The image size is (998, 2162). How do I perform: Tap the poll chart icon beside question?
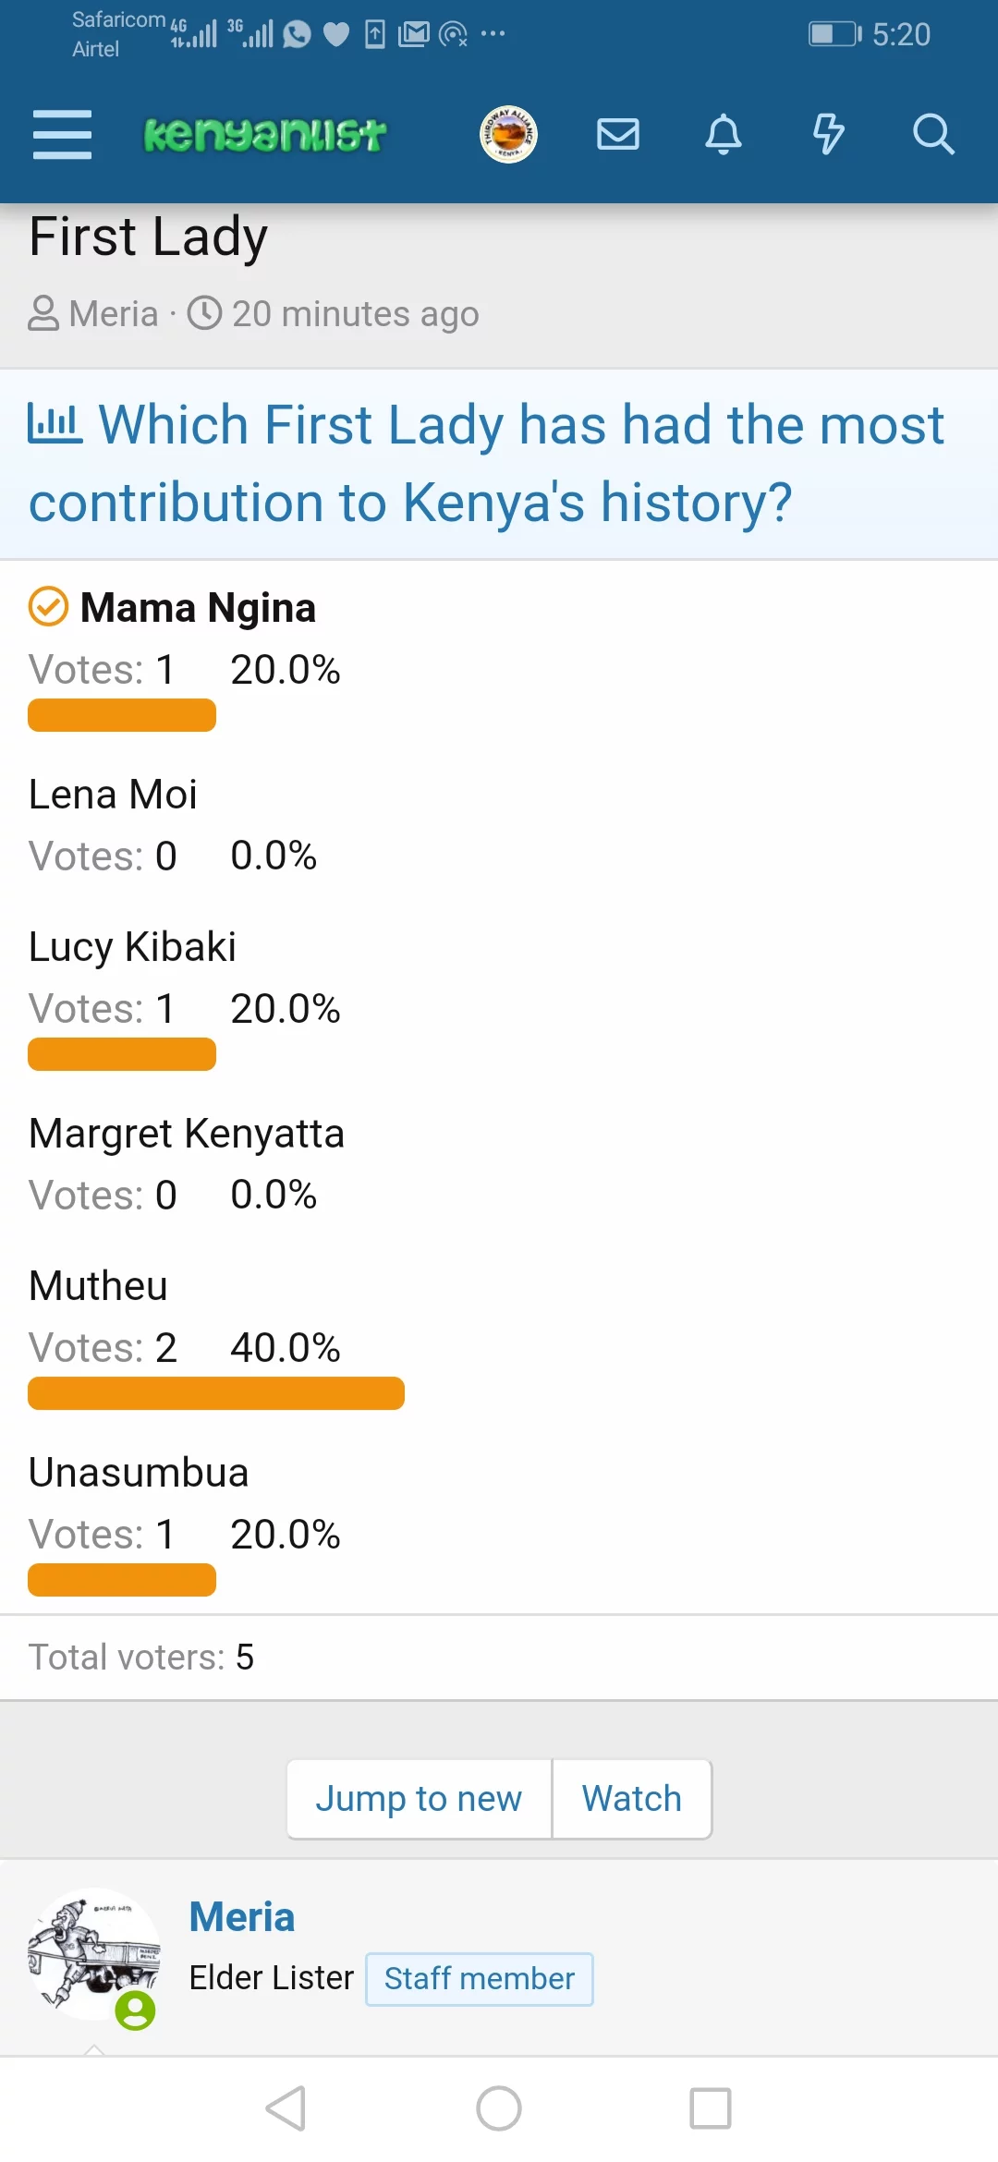pyautogui.click(x=55, y=424)
